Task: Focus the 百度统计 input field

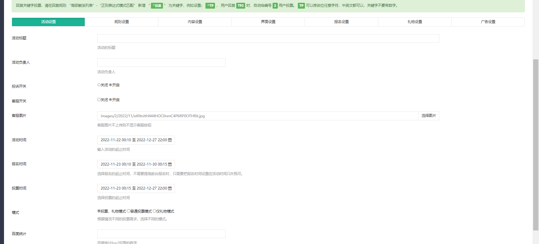Action: pos(161,234)
